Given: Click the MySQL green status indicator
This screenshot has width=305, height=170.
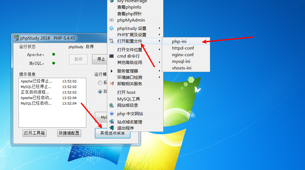Looking at the screenshot, I should 54,63.
